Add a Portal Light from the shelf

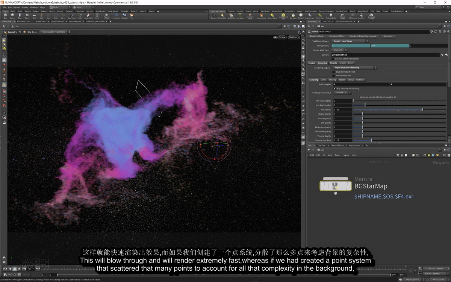(320, 16)
